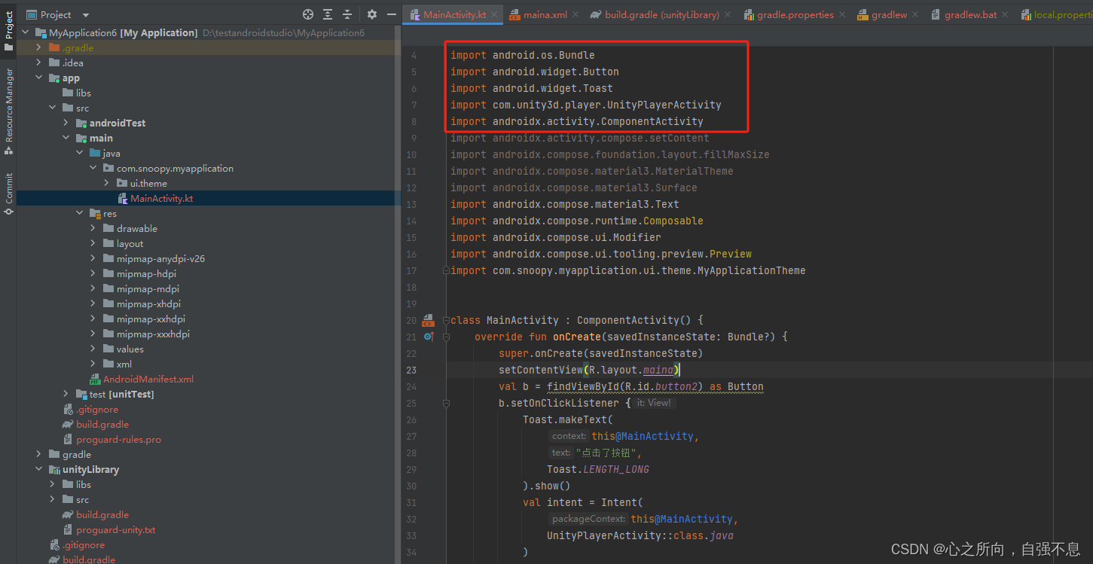
Task: Collapse the unityLibrary module
Action: pos(39,469)
